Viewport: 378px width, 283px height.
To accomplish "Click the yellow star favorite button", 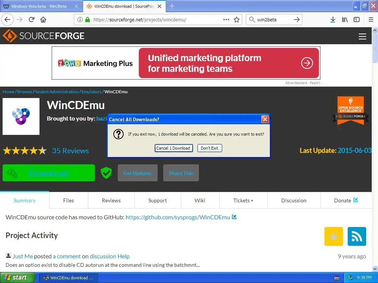I will 333,236.
